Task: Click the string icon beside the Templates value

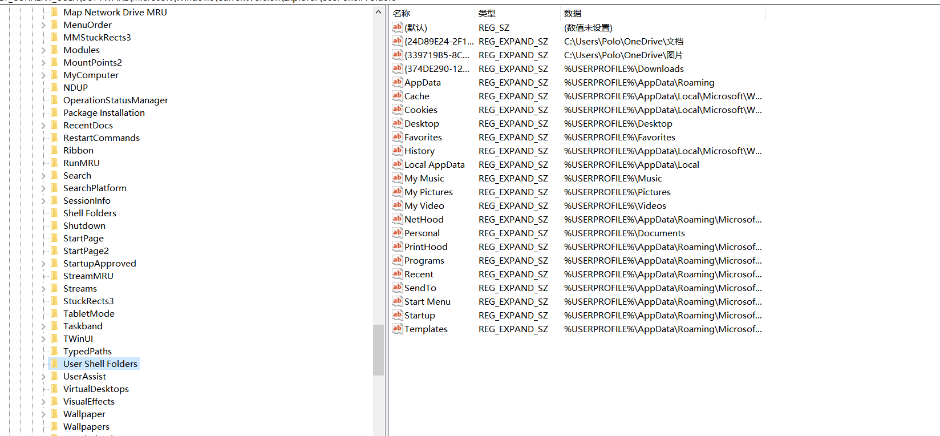Action: (x=397, y=329)
